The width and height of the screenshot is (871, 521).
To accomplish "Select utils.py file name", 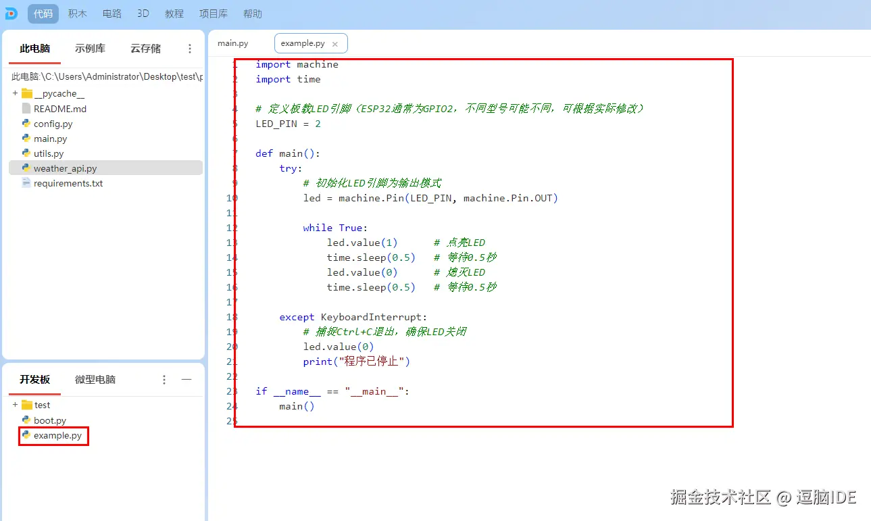I will click(49, 153).
